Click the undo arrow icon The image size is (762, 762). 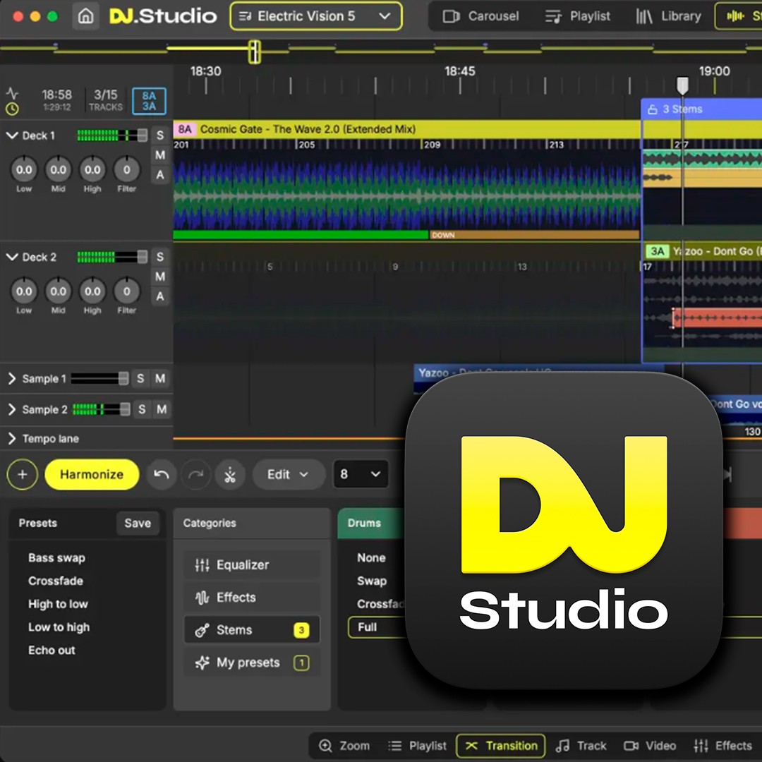coord(162,475)
